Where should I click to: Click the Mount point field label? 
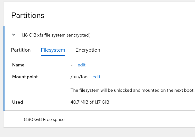tap(25, 77)
